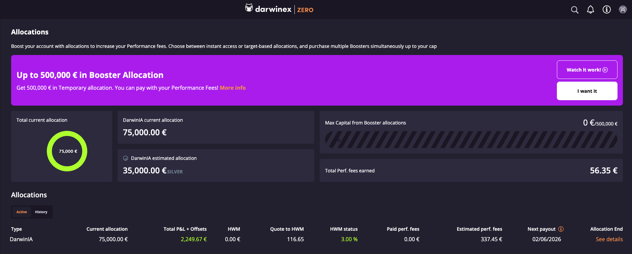
Task: Click the SILVER tier label
Action: point(175,172)
